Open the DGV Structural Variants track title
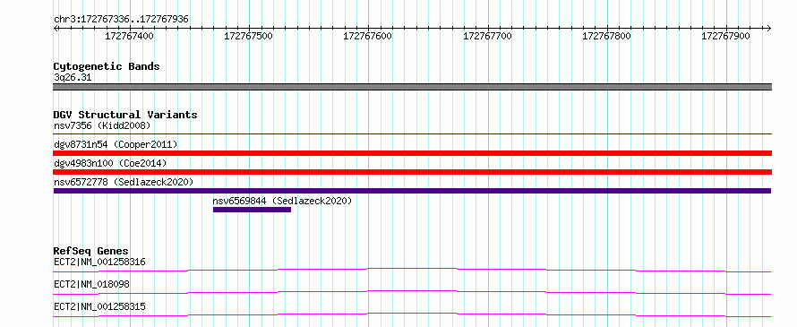Image resolution: width=797 pixels, height=327 pixels. pyautogui.click(x=125, y=115)
